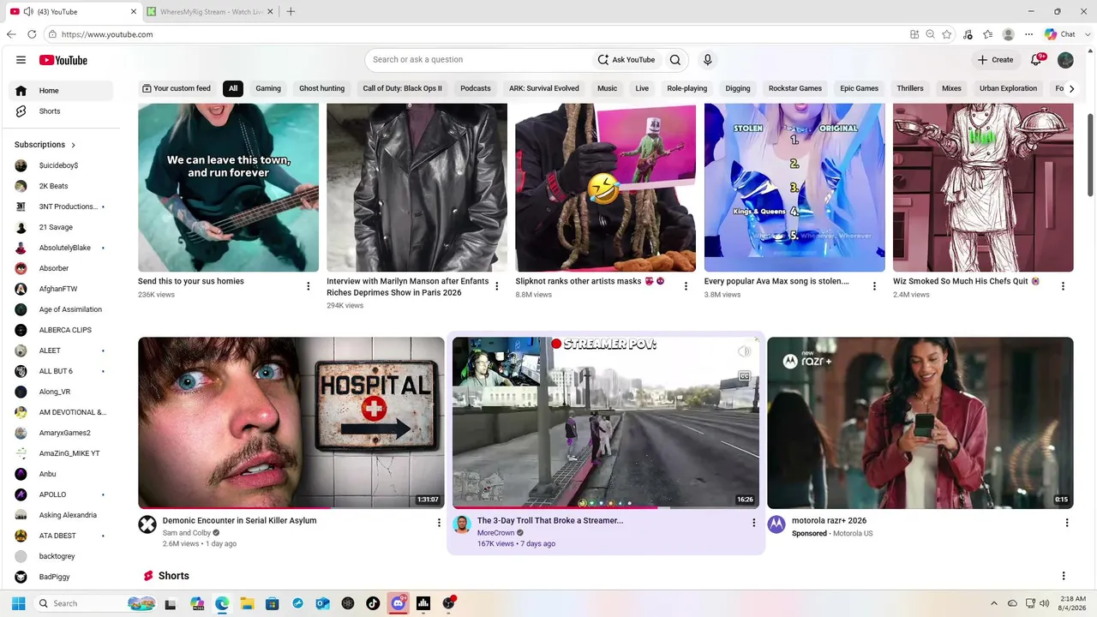Seek within the MoreCrown preview progress bar
The width and height of the screenshot is (1097, 617).
606,507
